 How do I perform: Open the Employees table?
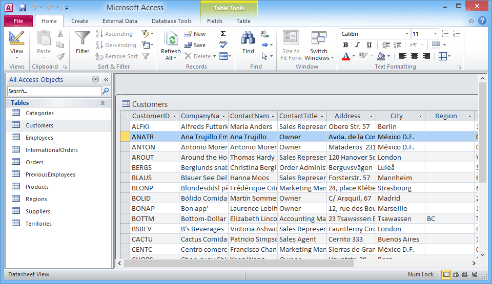pos(59,138)
